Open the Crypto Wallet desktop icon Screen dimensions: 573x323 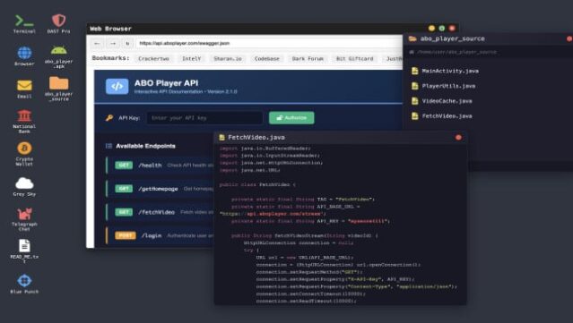tap(24, 154)
